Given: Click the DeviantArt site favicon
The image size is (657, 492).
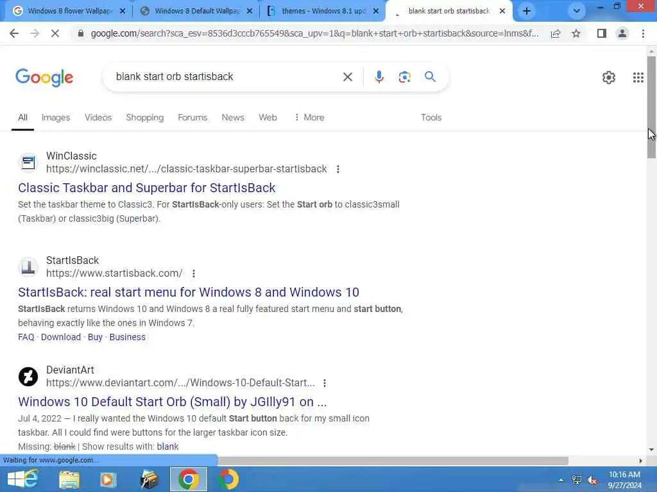Looking at the screenshot, I should click(x=28, y=377).
